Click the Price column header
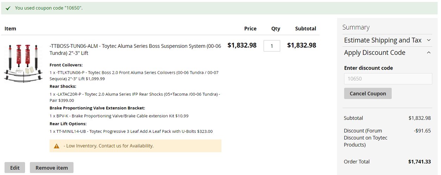 point(250,28)
